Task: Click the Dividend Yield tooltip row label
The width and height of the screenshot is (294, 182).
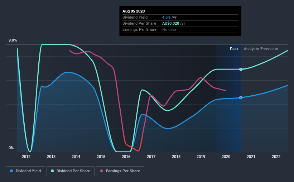Action: [x=135, y=17]
